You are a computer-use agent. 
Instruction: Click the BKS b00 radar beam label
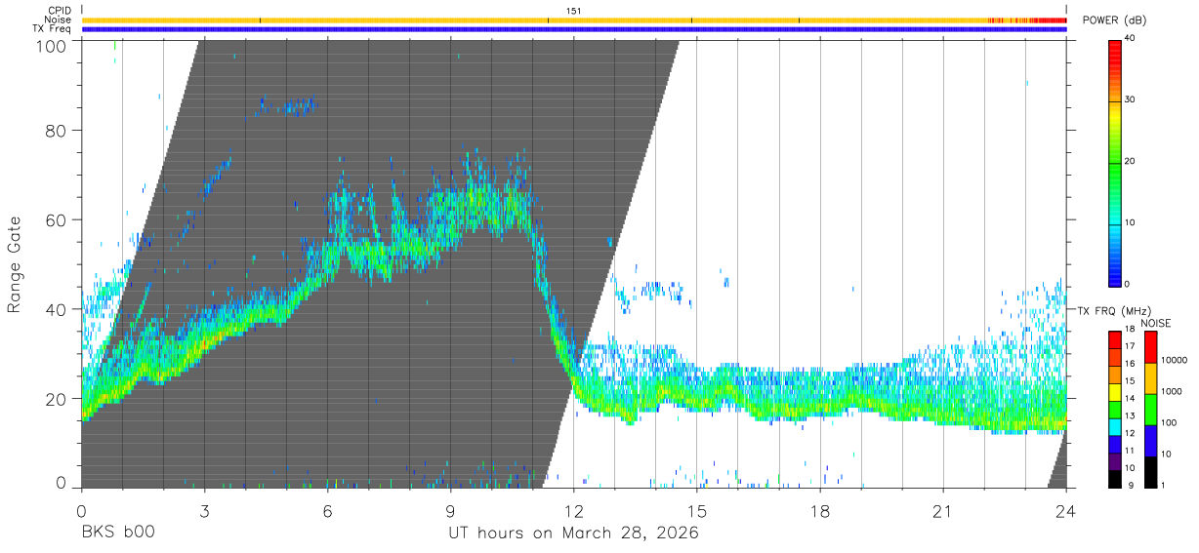point(118,533)
